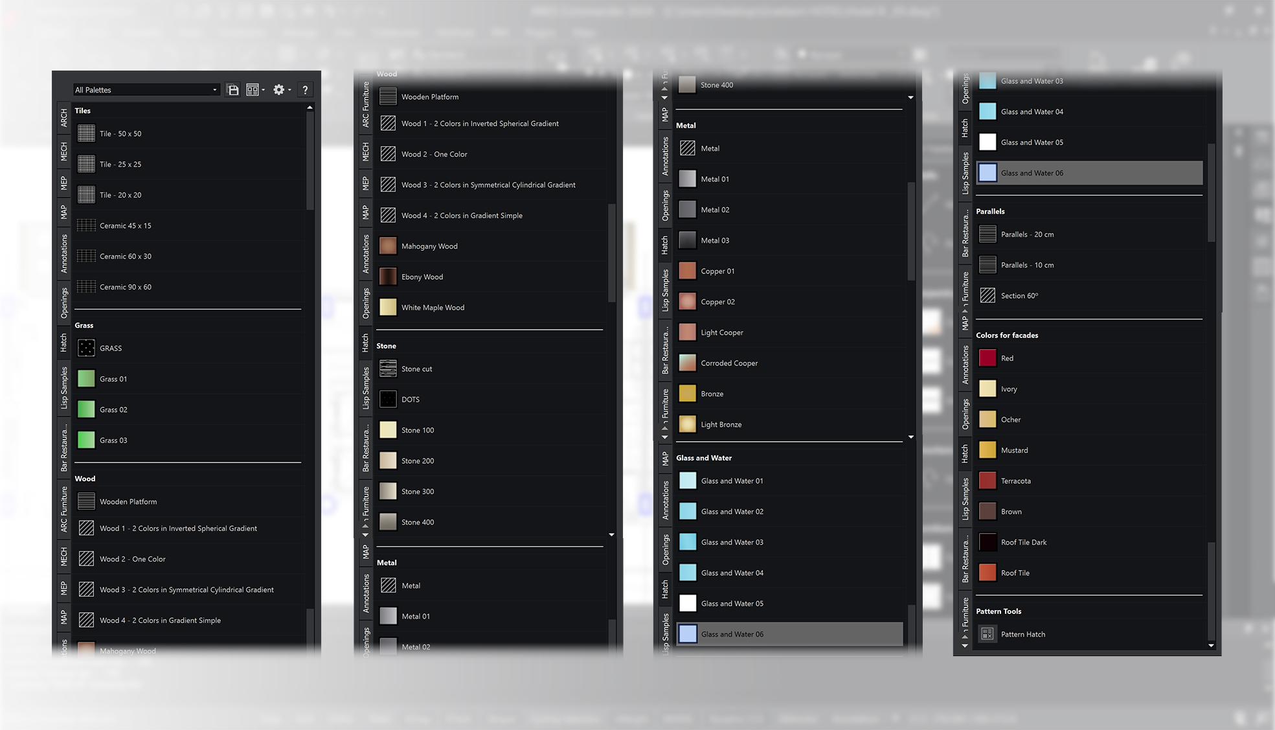This screenshot has width=1275, height=730.
Task: Apply the Terracota facade color
Action: tap(1090, 481)
